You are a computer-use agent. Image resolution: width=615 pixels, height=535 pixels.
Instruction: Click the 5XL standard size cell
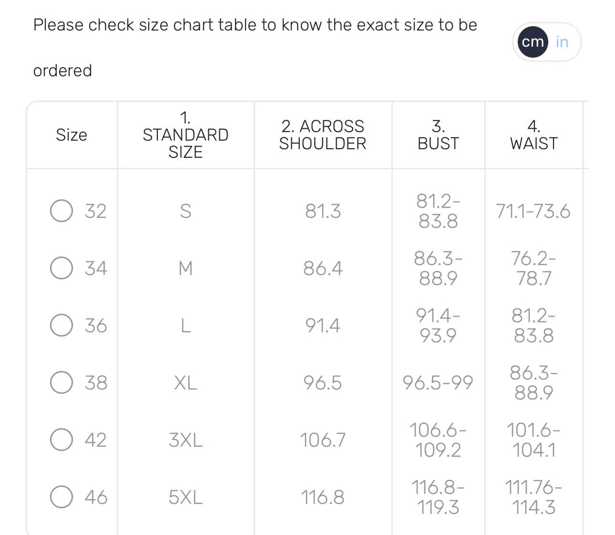pos(186,497)
